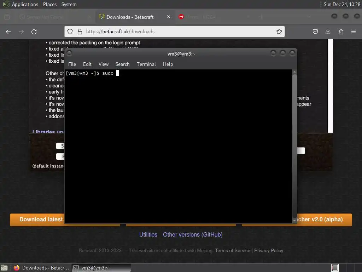Open the Firefox downloads panel arrow

pyautogui.click(x=328, y=32)
